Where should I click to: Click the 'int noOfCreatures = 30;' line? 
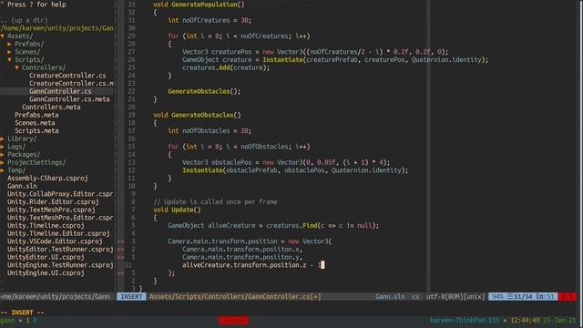click(210, 20)
